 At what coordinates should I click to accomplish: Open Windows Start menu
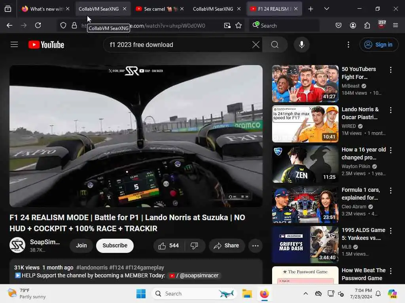pos(141,294)
